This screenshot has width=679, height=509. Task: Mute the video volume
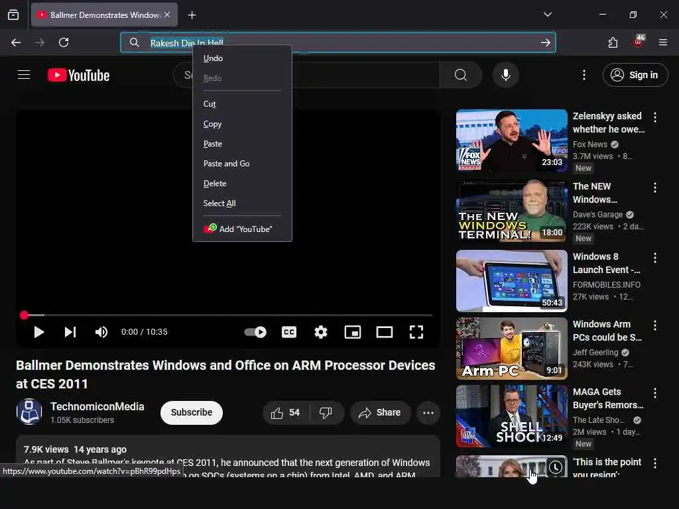click(x=101, y=332)
